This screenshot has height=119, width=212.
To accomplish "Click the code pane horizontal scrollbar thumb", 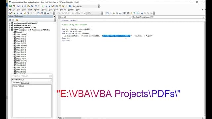I will (x=73, y=118).
